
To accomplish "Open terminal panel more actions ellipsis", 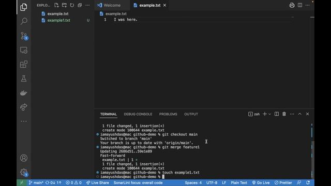I will pyautogui.click(x=292, y=114).
